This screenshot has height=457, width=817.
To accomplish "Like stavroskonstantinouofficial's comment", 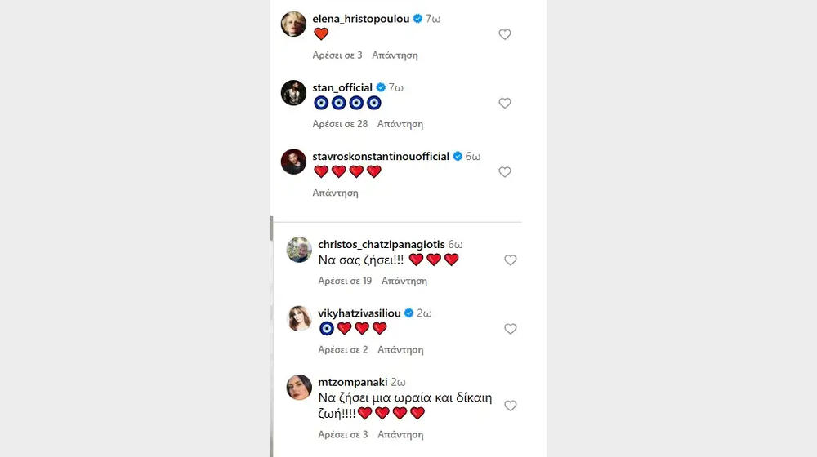I will (x=505, y=172).
